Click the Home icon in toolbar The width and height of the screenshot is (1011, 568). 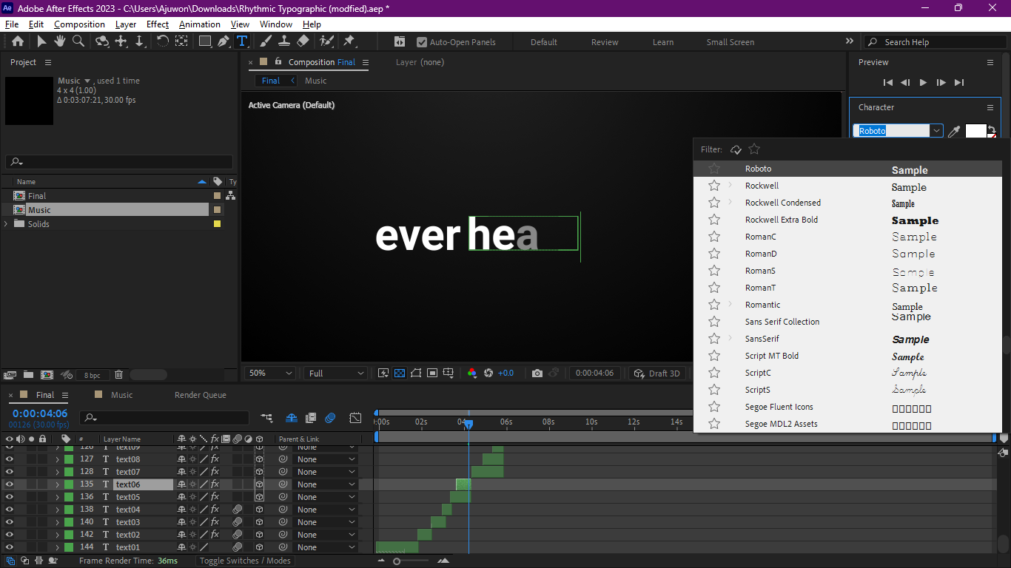pyautogui.click(x=18, y=41)
